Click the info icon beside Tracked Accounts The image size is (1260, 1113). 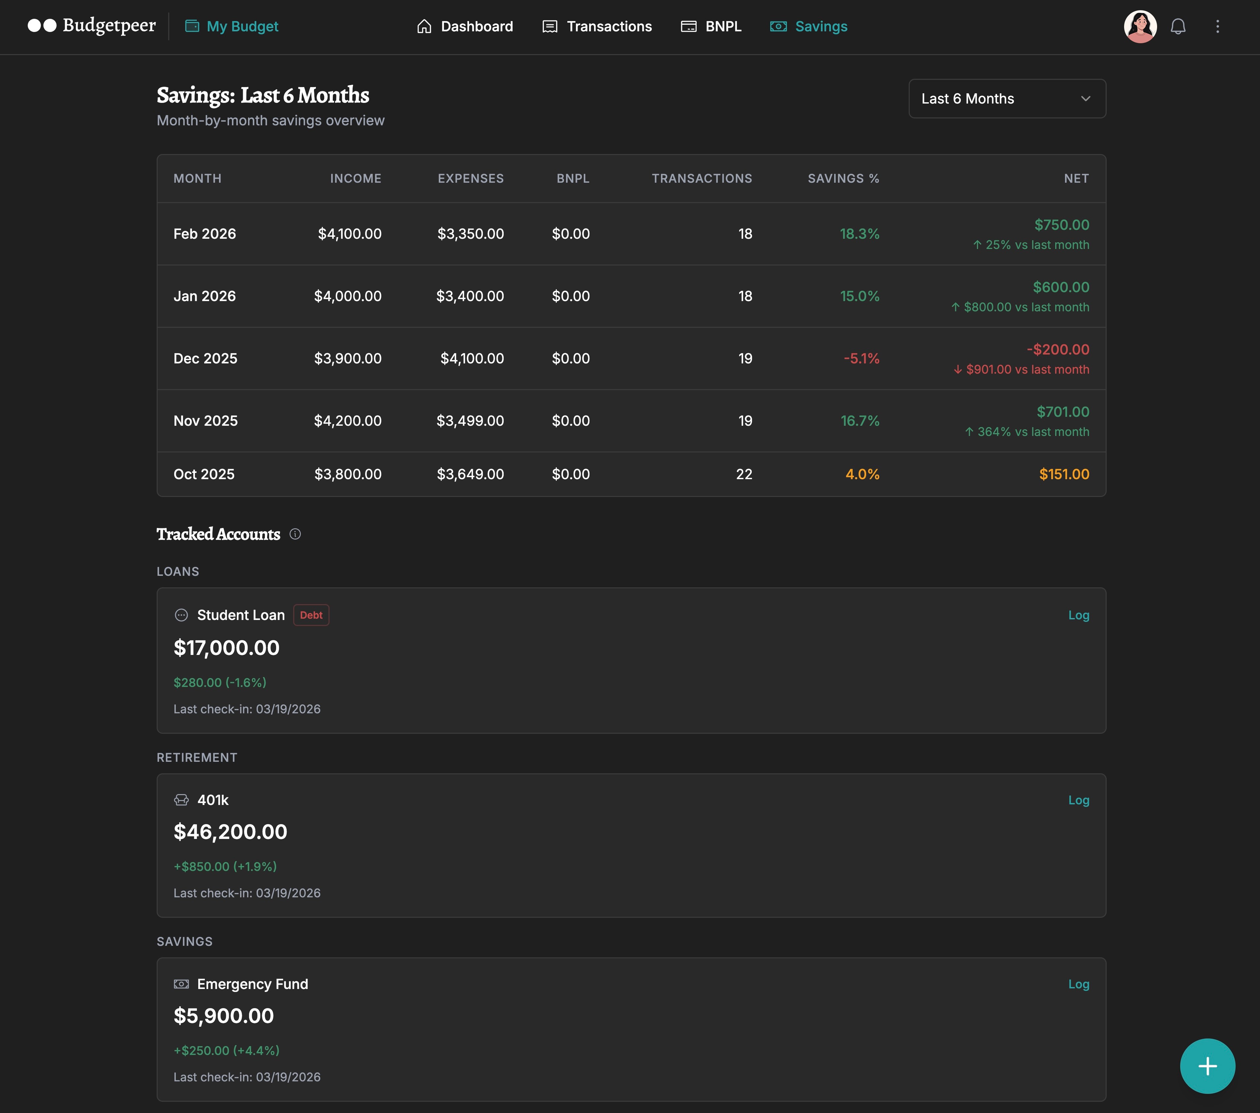(295, 534)
